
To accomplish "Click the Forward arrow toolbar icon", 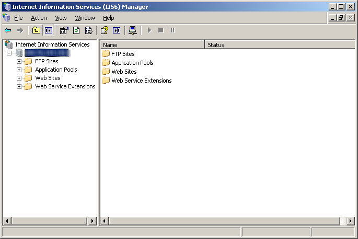I will coord(20,30).
